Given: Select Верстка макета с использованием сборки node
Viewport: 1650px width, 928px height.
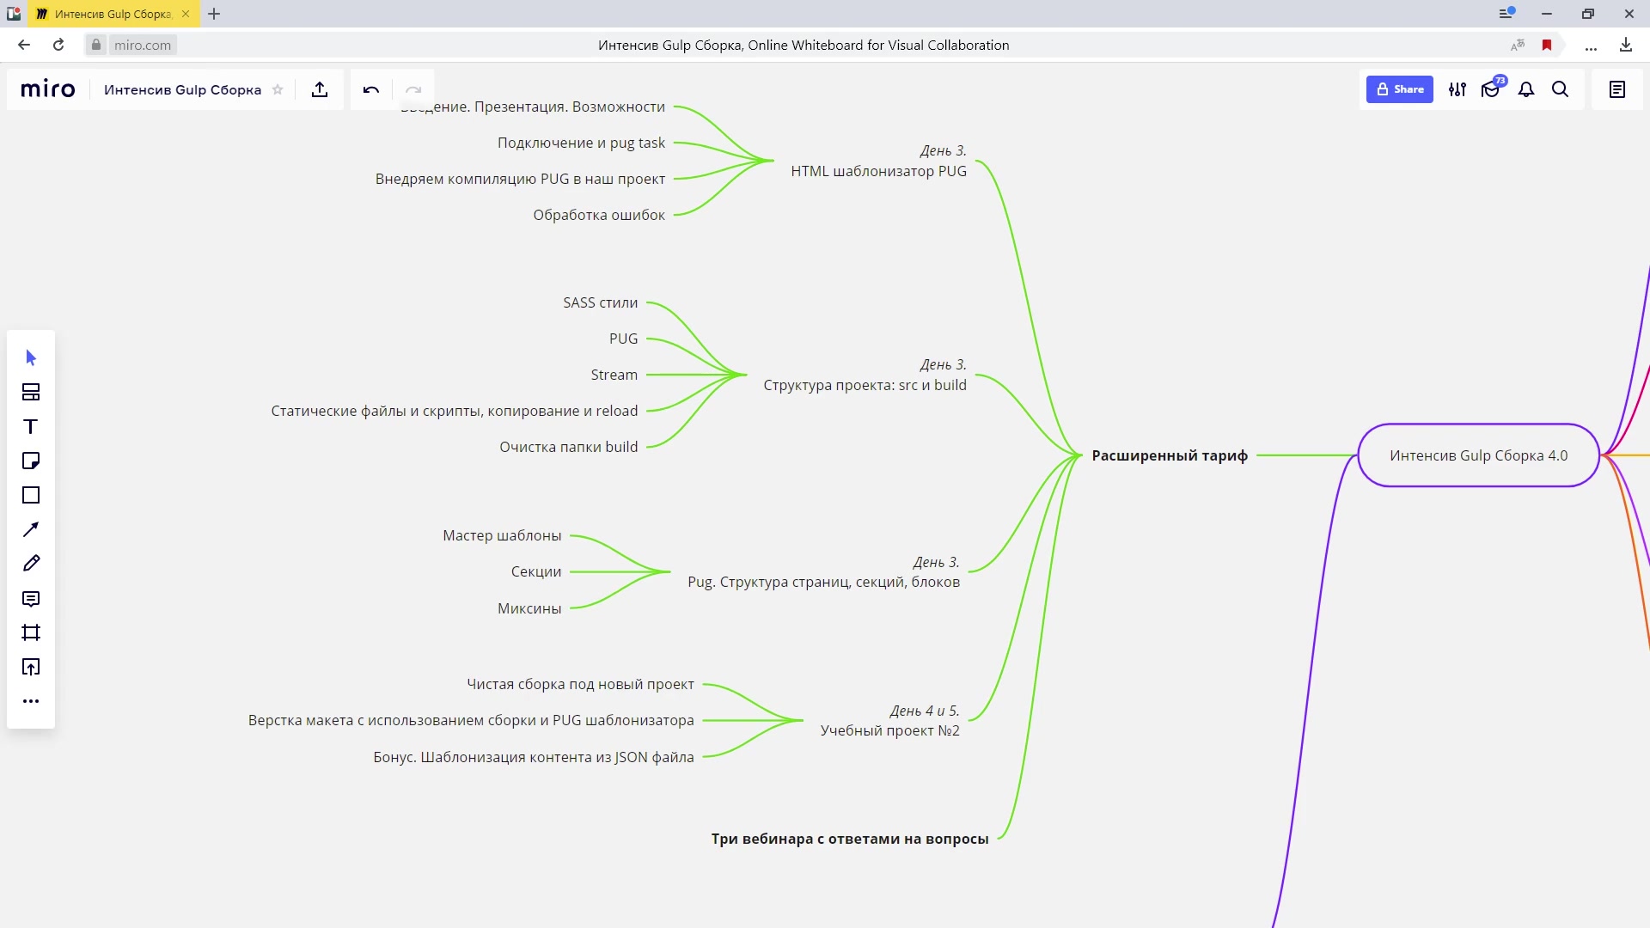Looking at the screenshot, I should 471,720.
